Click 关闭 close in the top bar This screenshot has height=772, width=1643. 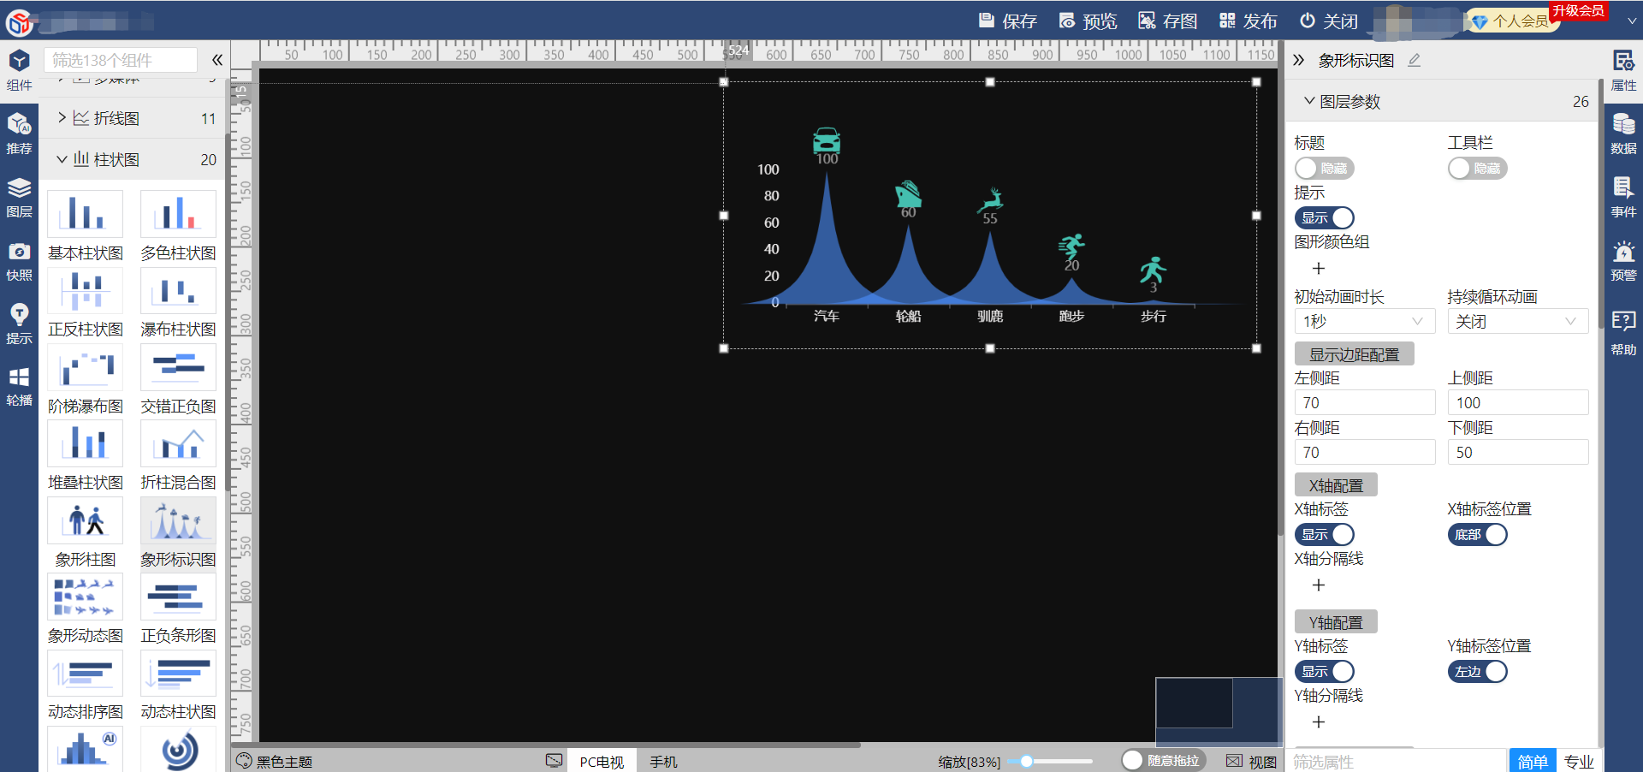(1328, 21)
